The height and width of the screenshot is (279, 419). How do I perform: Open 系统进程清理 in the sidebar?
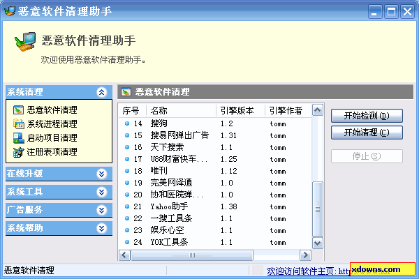pyautogui.click(x=52, y=124)
